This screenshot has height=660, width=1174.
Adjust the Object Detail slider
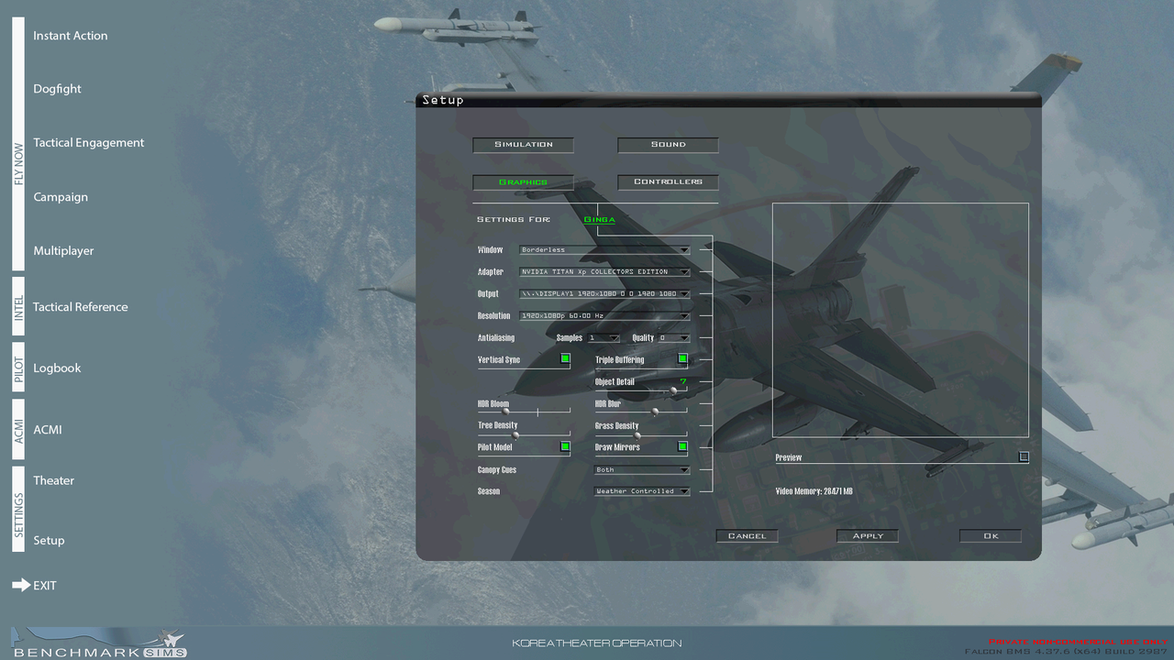[x=673, y=390]
